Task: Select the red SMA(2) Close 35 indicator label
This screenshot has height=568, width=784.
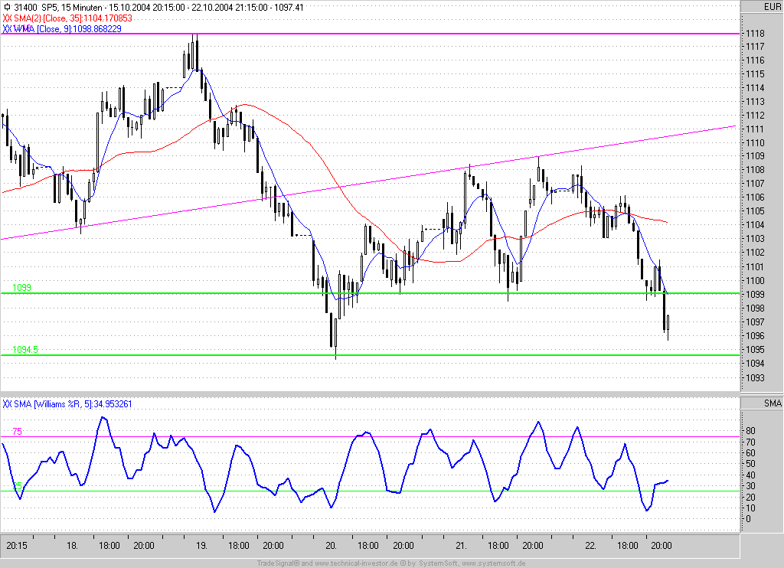Action: pyautogui.click(x=73, y=18)
